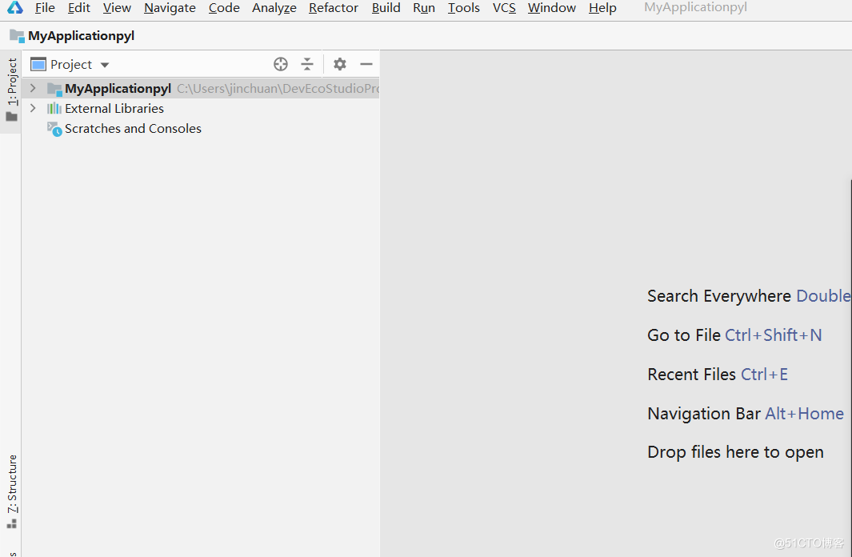This screenshot has width=852, height=557.
Task: Click the Locate/Select Opened File crosshair icon
Action: pyautogui.click(x=280, y=64)
